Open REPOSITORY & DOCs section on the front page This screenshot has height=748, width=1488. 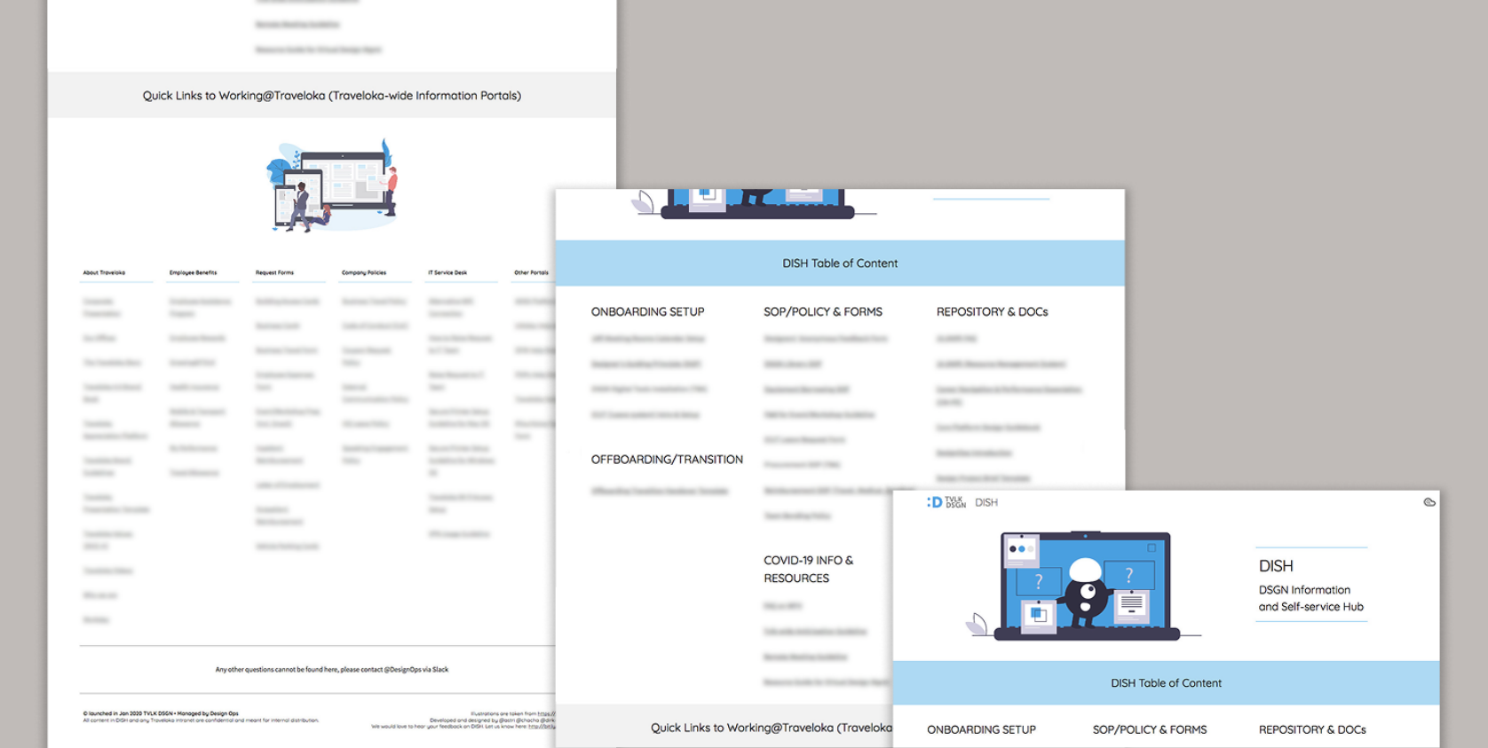[1312, 729]
